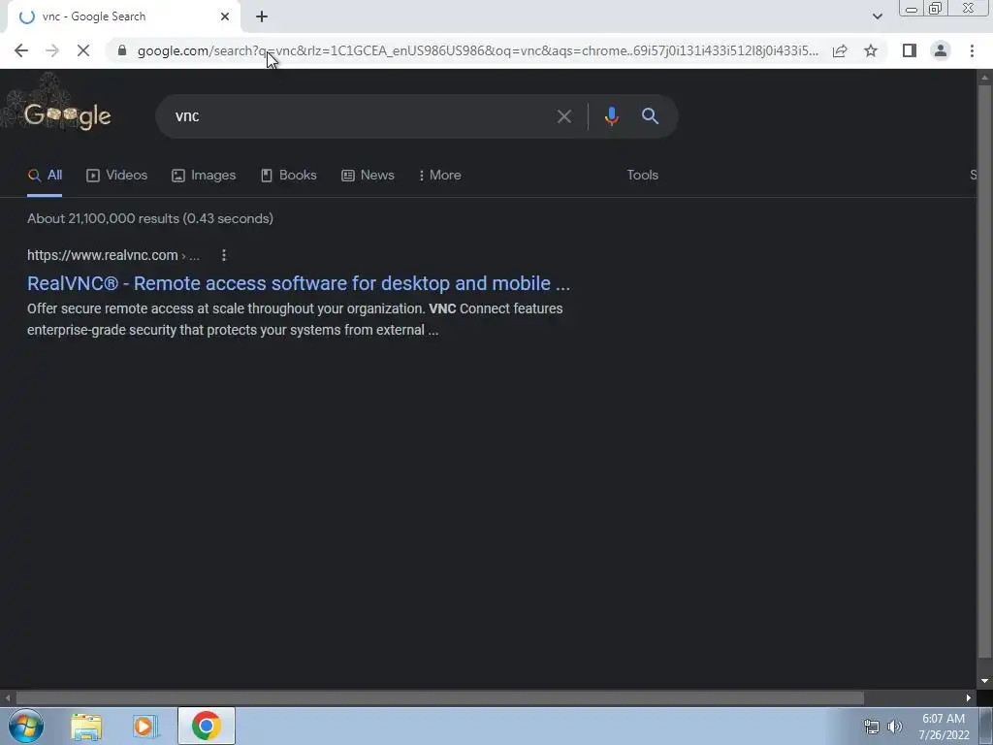Open search Tools

642,176
